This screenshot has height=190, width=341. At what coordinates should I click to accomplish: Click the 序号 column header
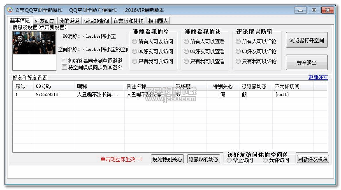[23, 86]
